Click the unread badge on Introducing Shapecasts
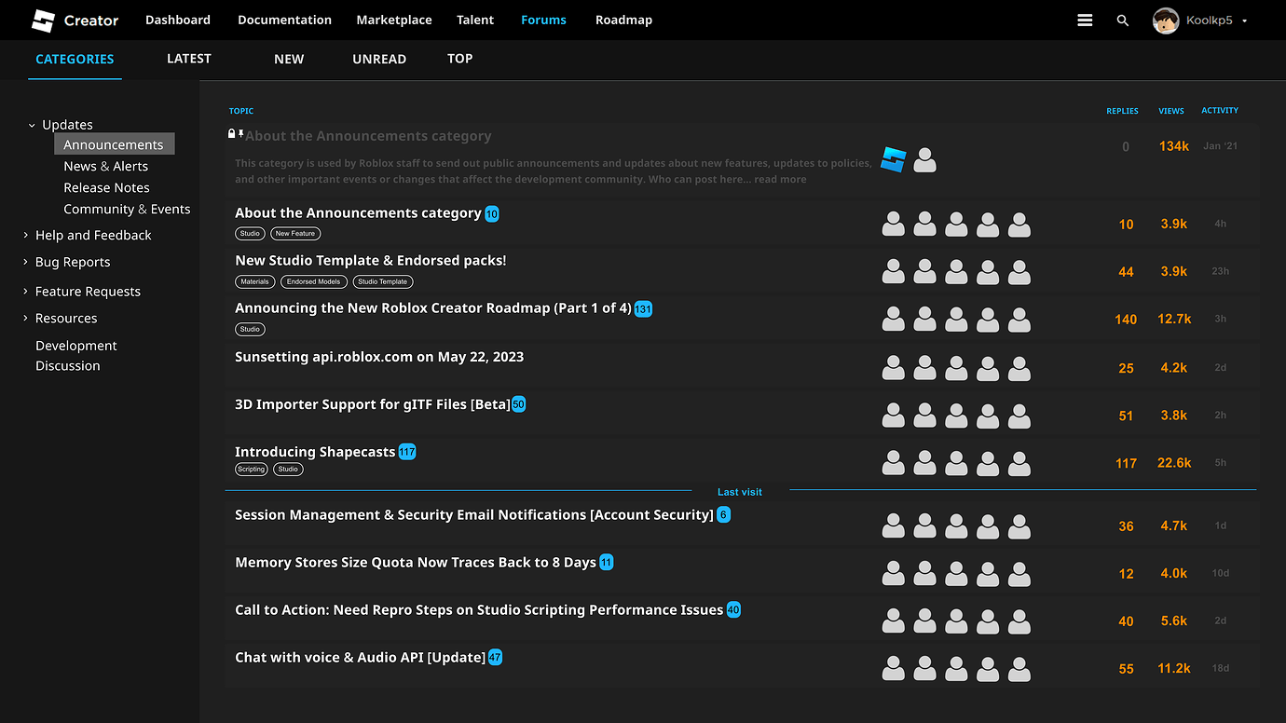The width and height of the screenshot is (1286, 723). [406, 451]
